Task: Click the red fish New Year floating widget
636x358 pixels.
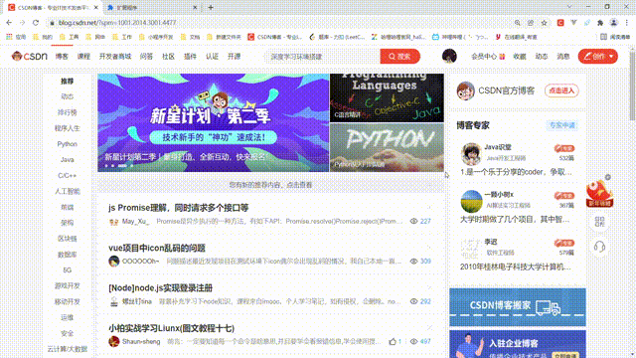Action: (599, 193)
